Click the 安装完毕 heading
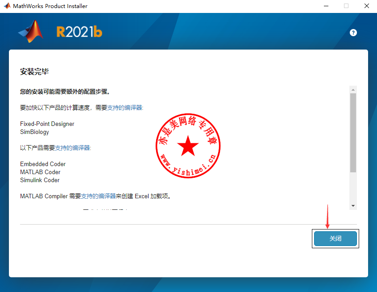This screenshot has height=292, width=377. [34, 71]
